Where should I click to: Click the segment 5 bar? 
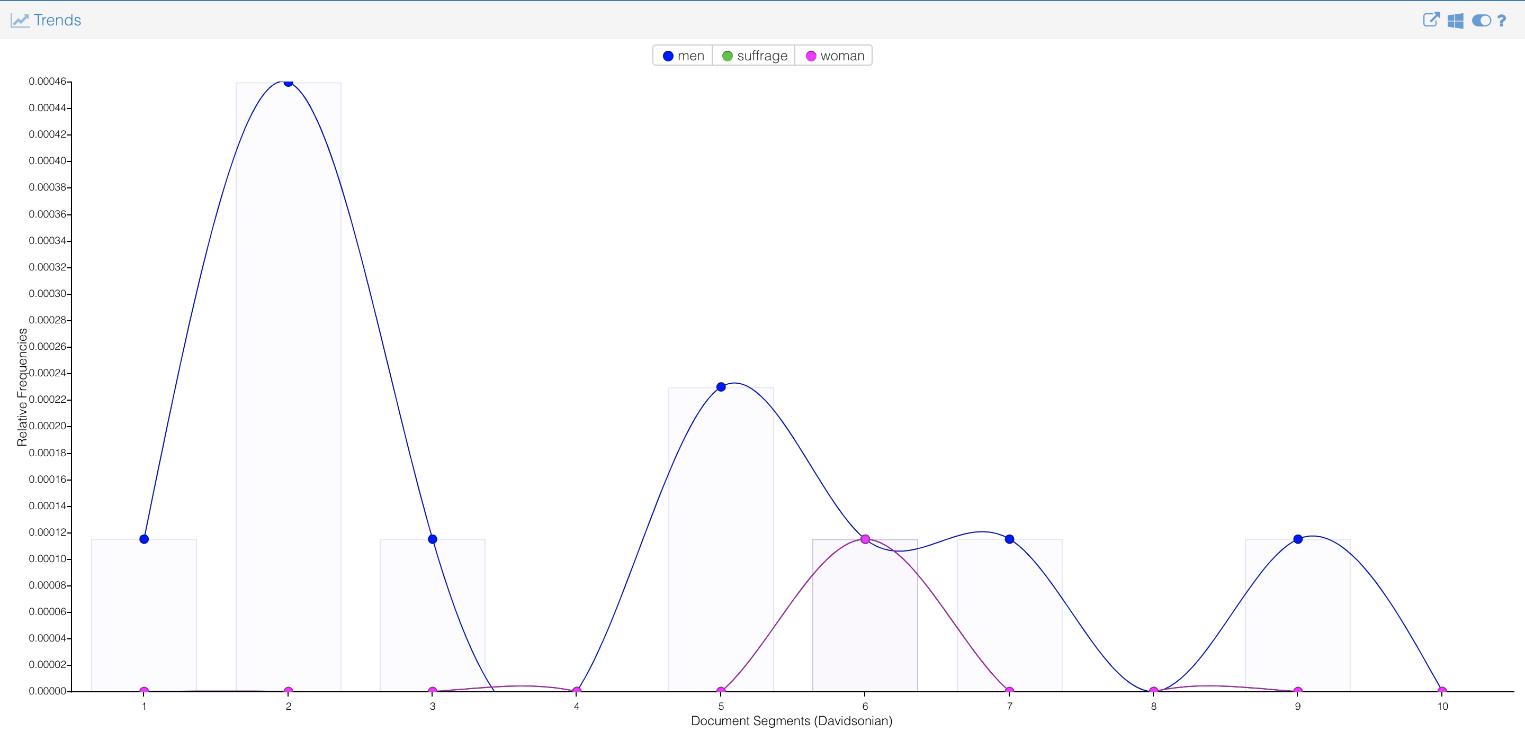click(x=721, y=539)
